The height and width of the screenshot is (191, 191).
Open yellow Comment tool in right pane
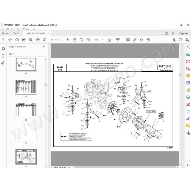point(188,76)
